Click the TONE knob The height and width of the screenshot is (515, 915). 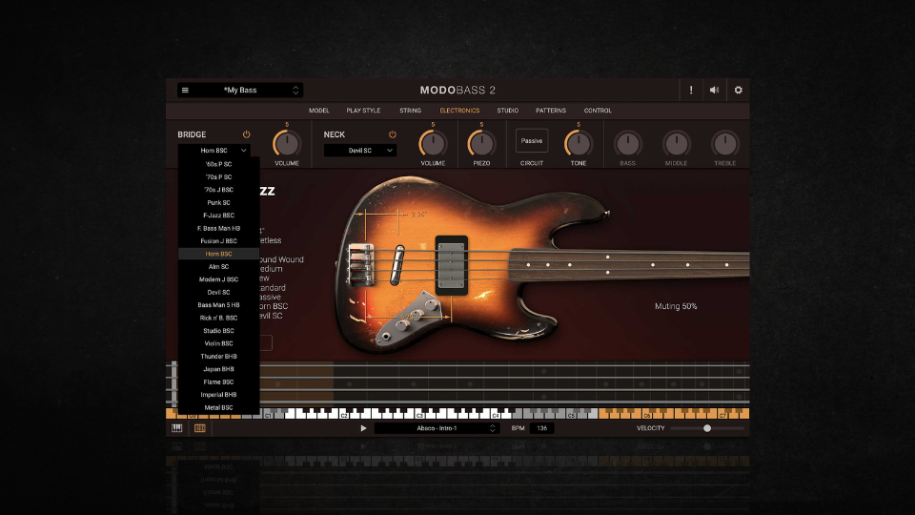(x=579, y=144)
